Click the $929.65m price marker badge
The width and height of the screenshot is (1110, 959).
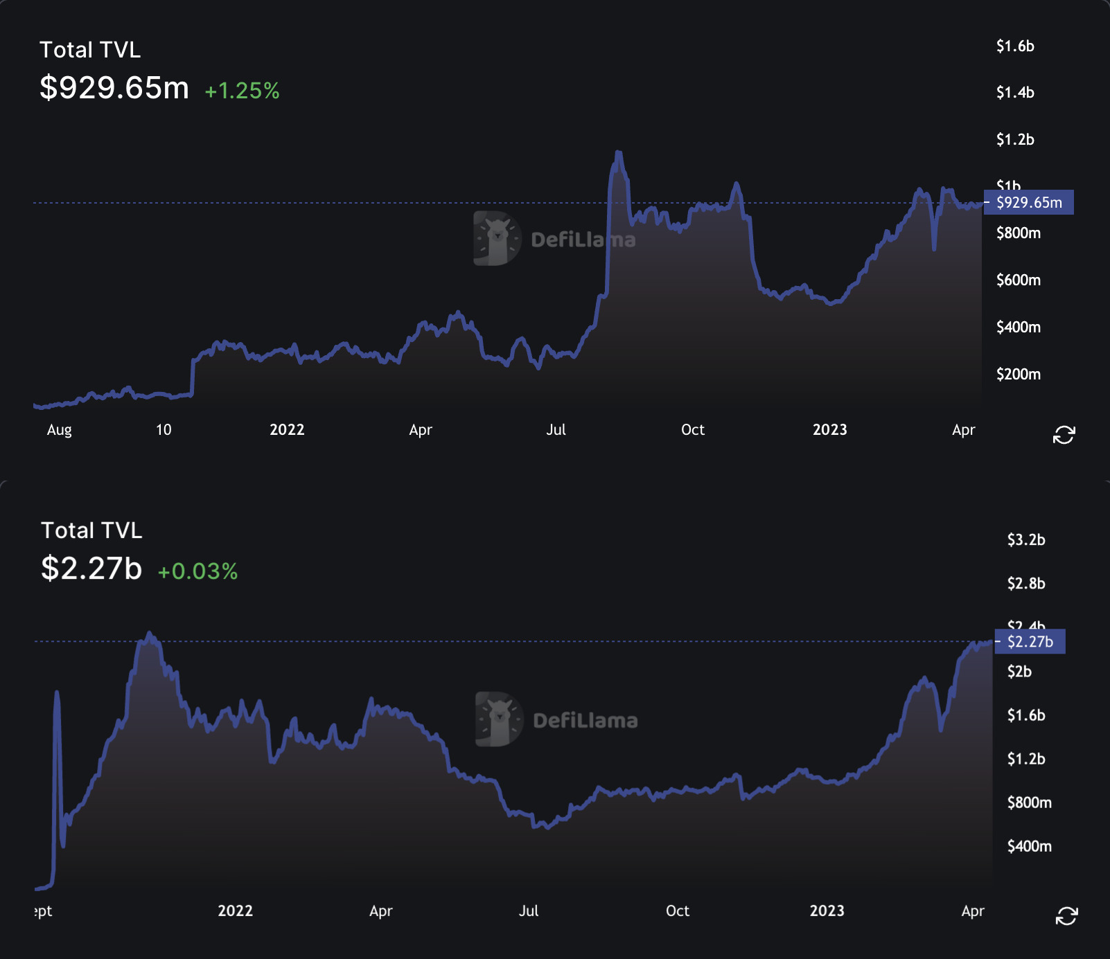(x=1028, y=202)
